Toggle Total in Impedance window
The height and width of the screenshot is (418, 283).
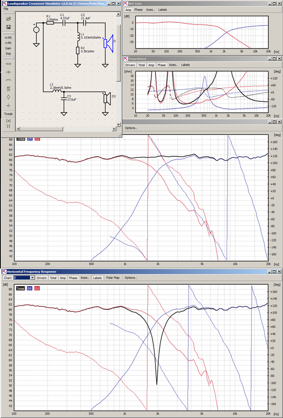141,65
